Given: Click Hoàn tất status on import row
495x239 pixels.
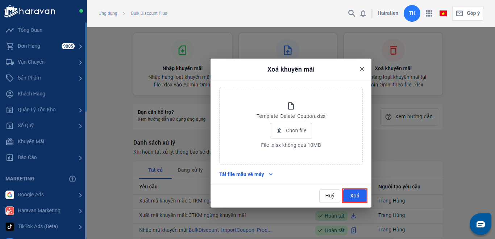Looking at the screenshot, I should [x=331, y=230].
